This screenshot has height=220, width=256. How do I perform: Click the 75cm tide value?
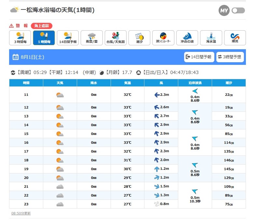(x=229, y=204)
